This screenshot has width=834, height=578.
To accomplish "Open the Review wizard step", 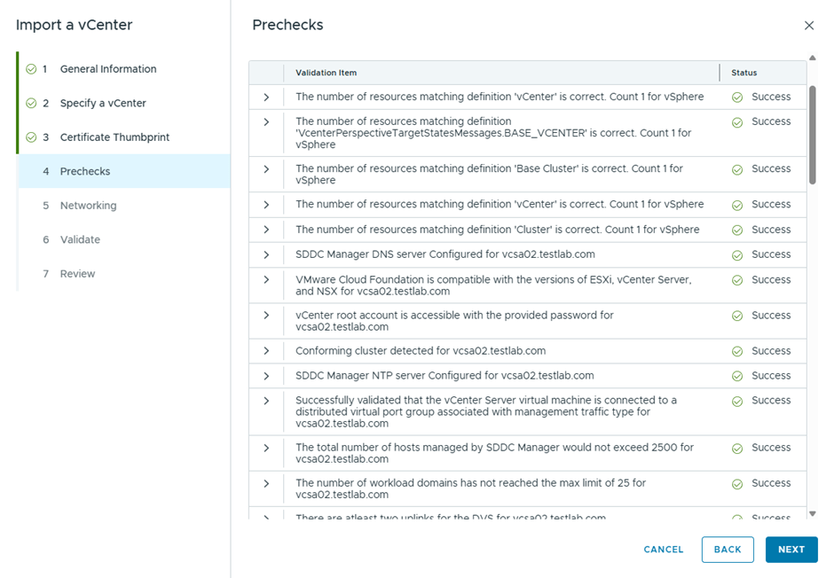I will (77, 274).
